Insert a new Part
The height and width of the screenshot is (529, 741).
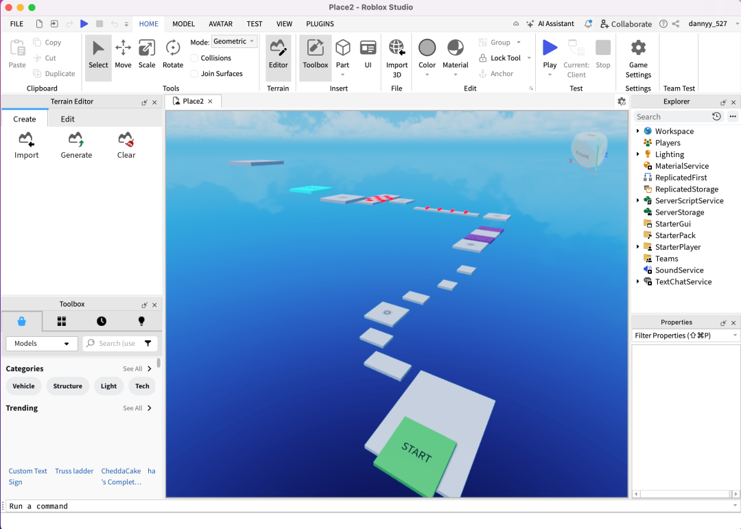tap(342, 56)
